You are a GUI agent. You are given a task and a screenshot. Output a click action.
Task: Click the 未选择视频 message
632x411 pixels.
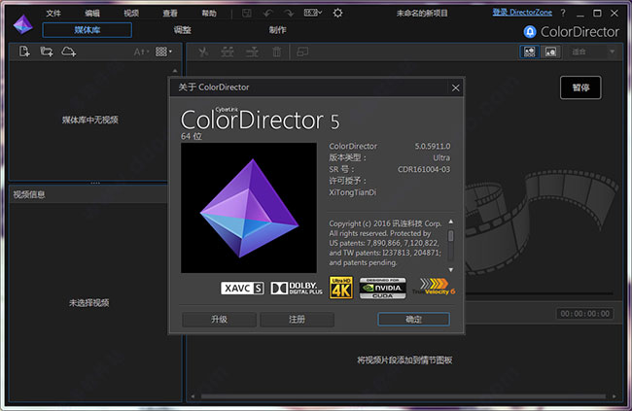[x=89, y=303]
